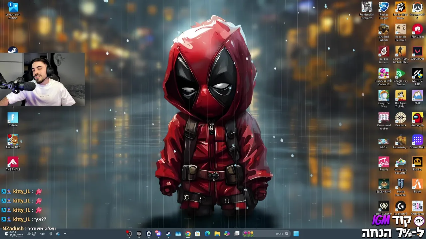Select the FiveM desktop icon
Screen dimensions: 426x239
click(417, 186)
